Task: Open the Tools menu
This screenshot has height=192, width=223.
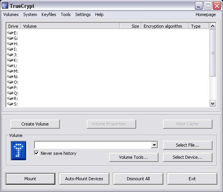Action: (x=66, y=14)
